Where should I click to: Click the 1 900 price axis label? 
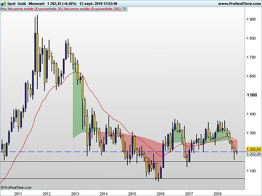251,19
